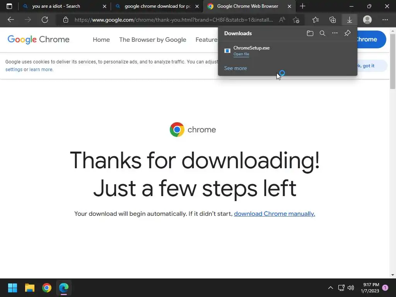Toggle the Downloads toolbar button

tap(350, 20)
